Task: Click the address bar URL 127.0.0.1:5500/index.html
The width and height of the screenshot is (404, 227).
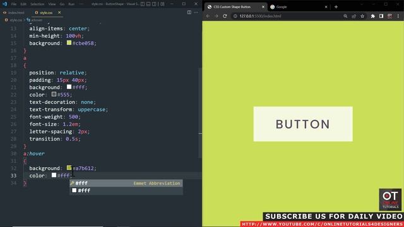Action: [260, 16]
